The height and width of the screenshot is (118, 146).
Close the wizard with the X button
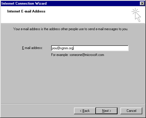coord(142,3)
